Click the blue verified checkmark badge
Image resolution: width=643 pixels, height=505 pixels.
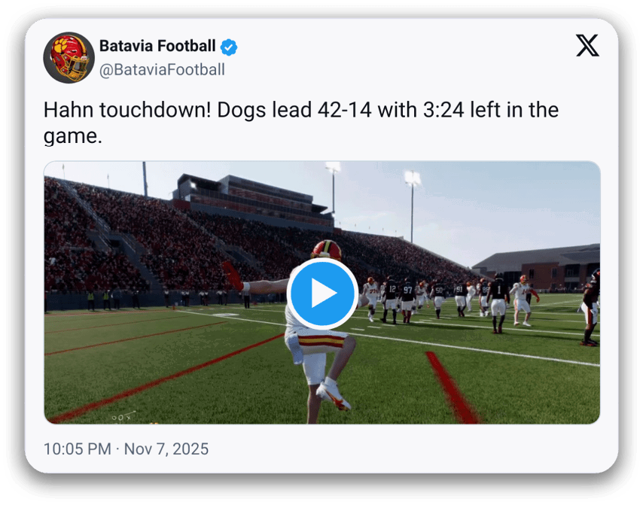point(229,47)
